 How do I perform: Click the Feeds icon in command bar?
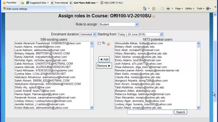pos(154,8)
